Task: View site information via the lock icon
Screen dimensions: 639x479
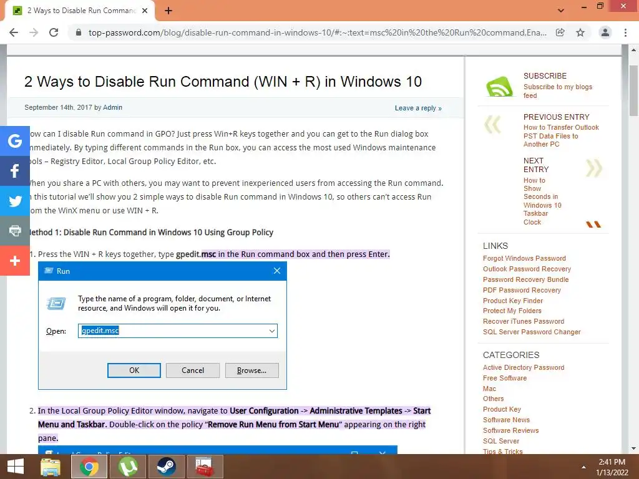Action: (79, 32)
